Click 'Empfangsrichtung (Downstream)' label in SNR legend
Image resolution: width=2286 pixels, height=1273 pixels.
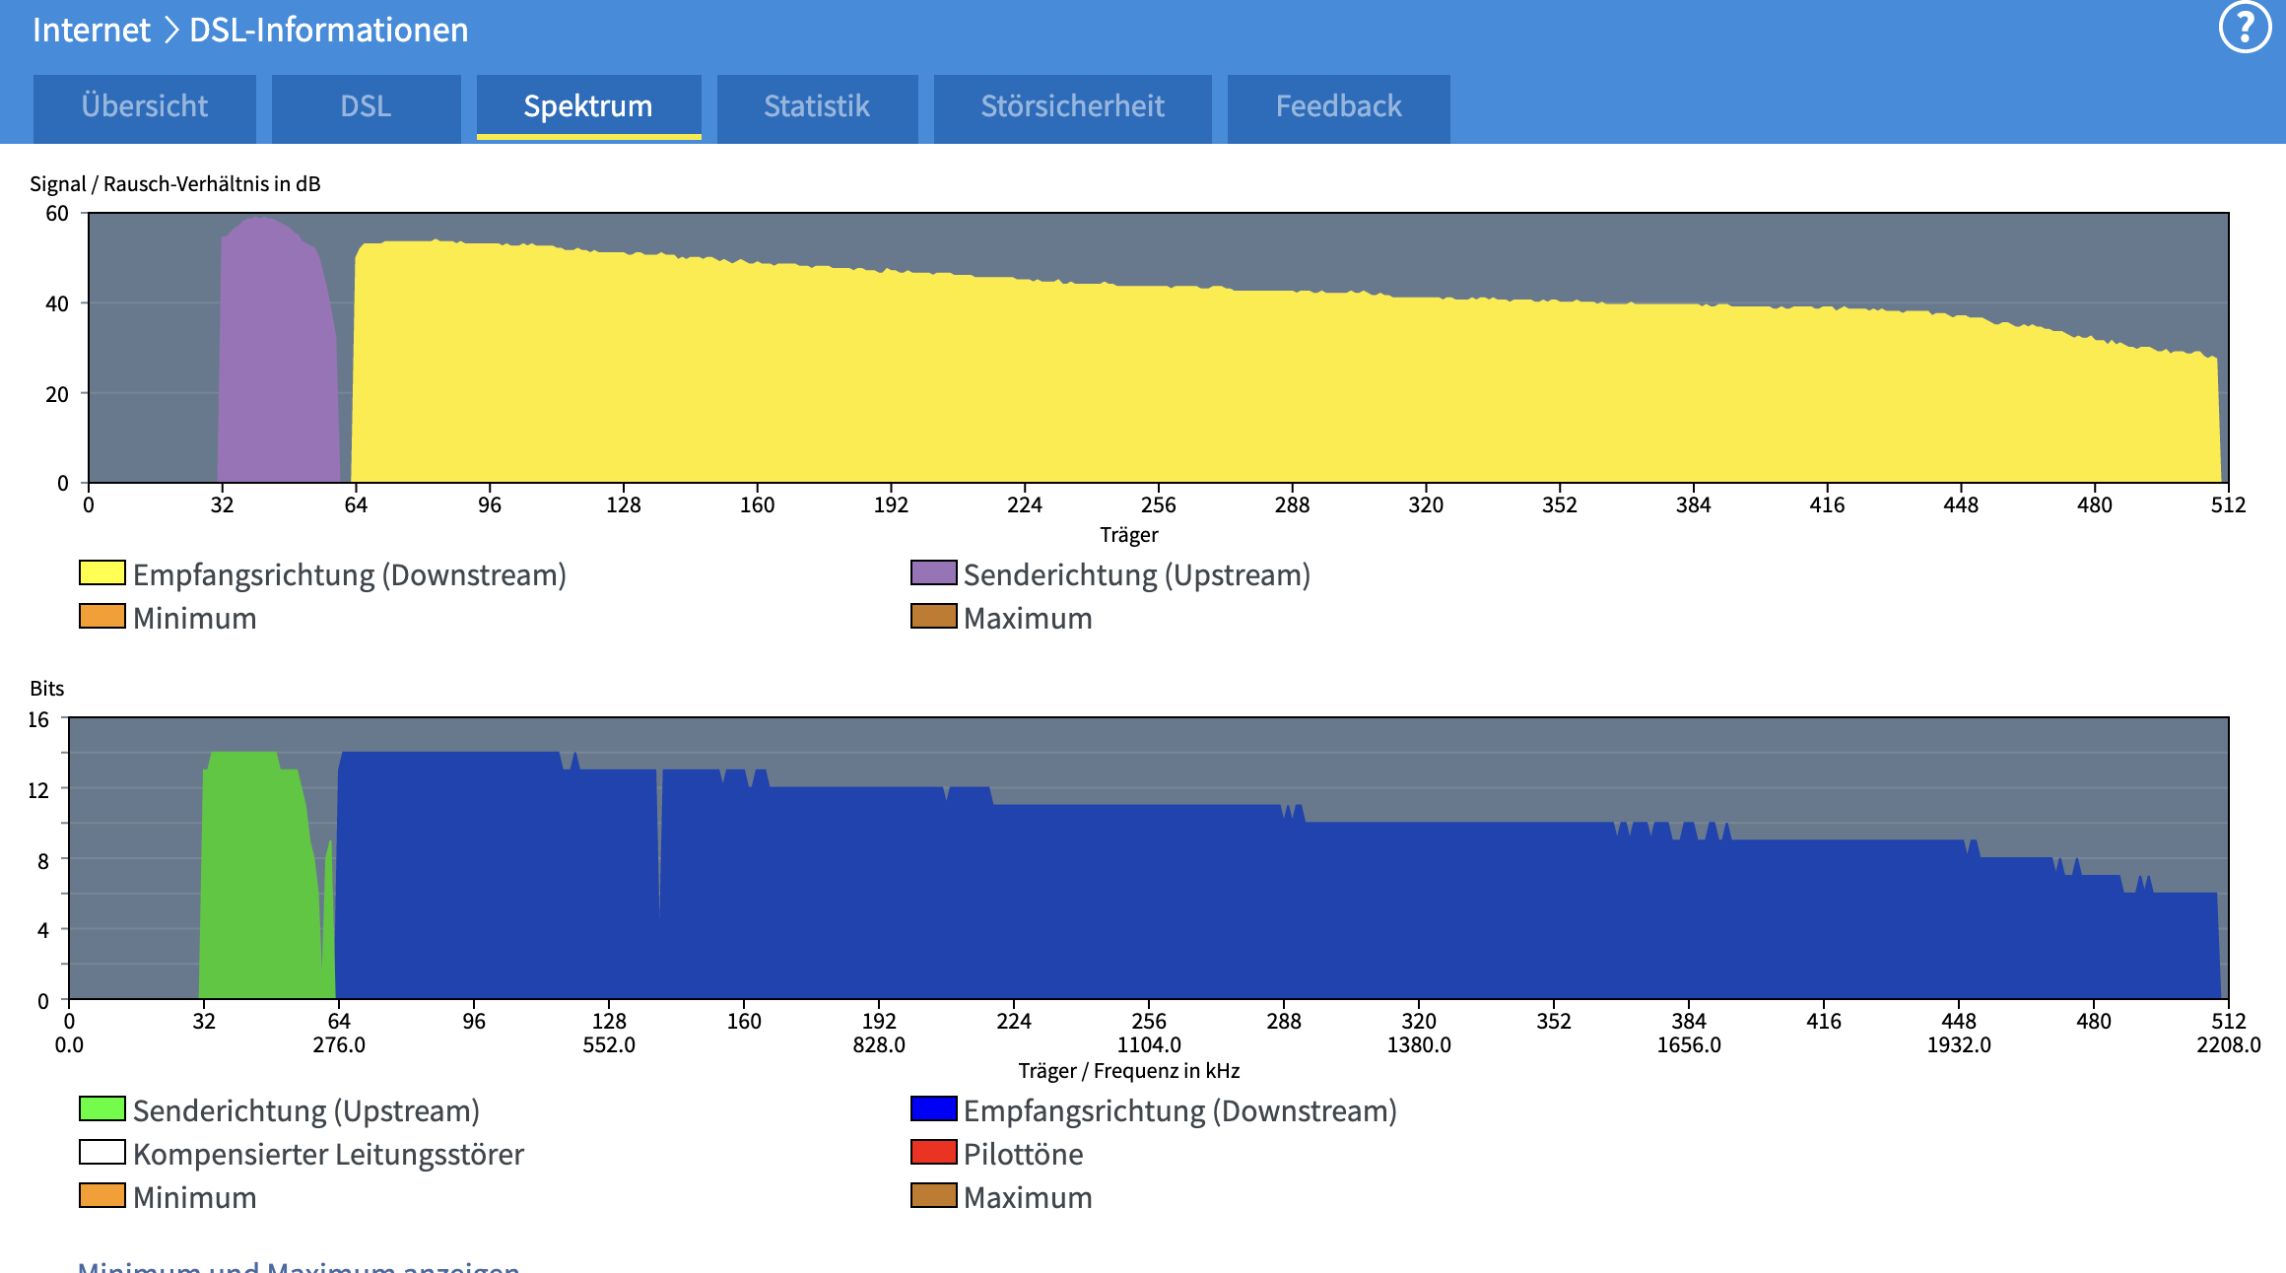350,574
